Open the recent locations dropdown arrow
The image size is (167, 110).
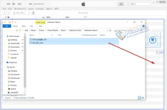point(14,30)
